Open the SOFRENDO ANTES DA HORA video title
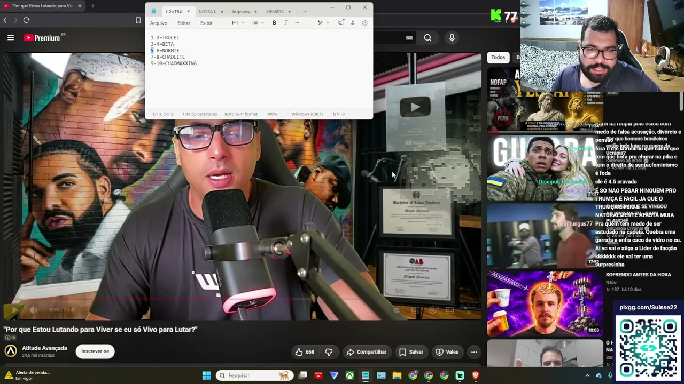The height and width of the screenshot is (384, 684). click(638, 275)
